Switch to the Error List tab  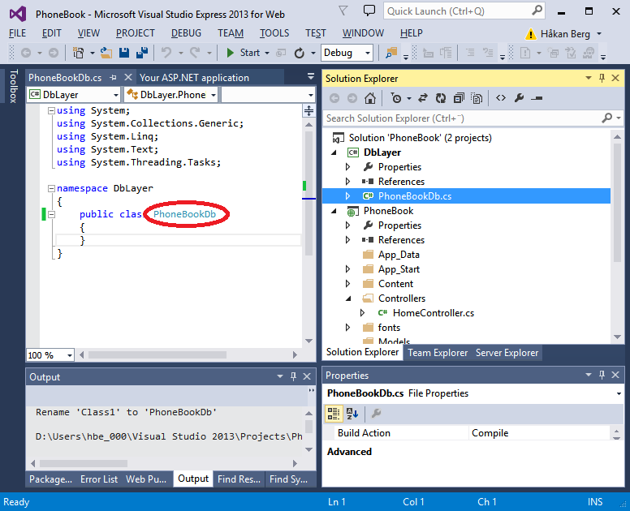pyautogui.click(x=99, y=479)
